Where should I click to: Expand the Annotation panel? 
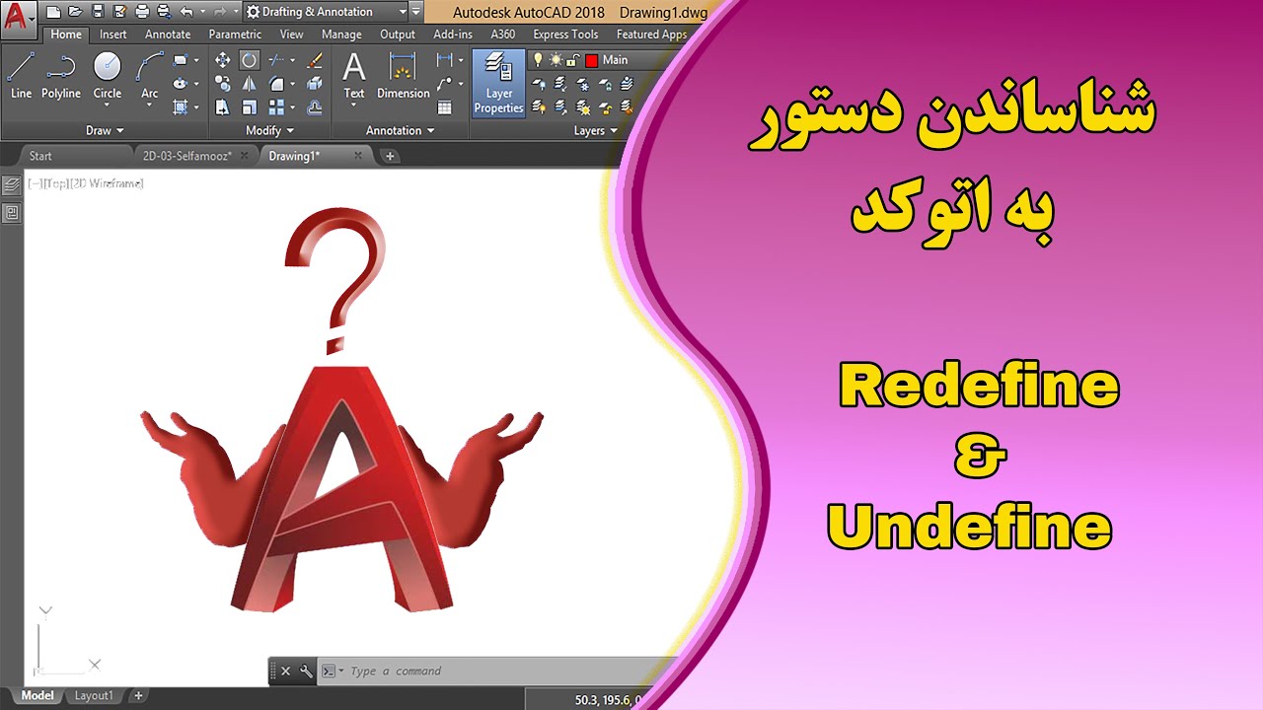click(x=400, y=130)
